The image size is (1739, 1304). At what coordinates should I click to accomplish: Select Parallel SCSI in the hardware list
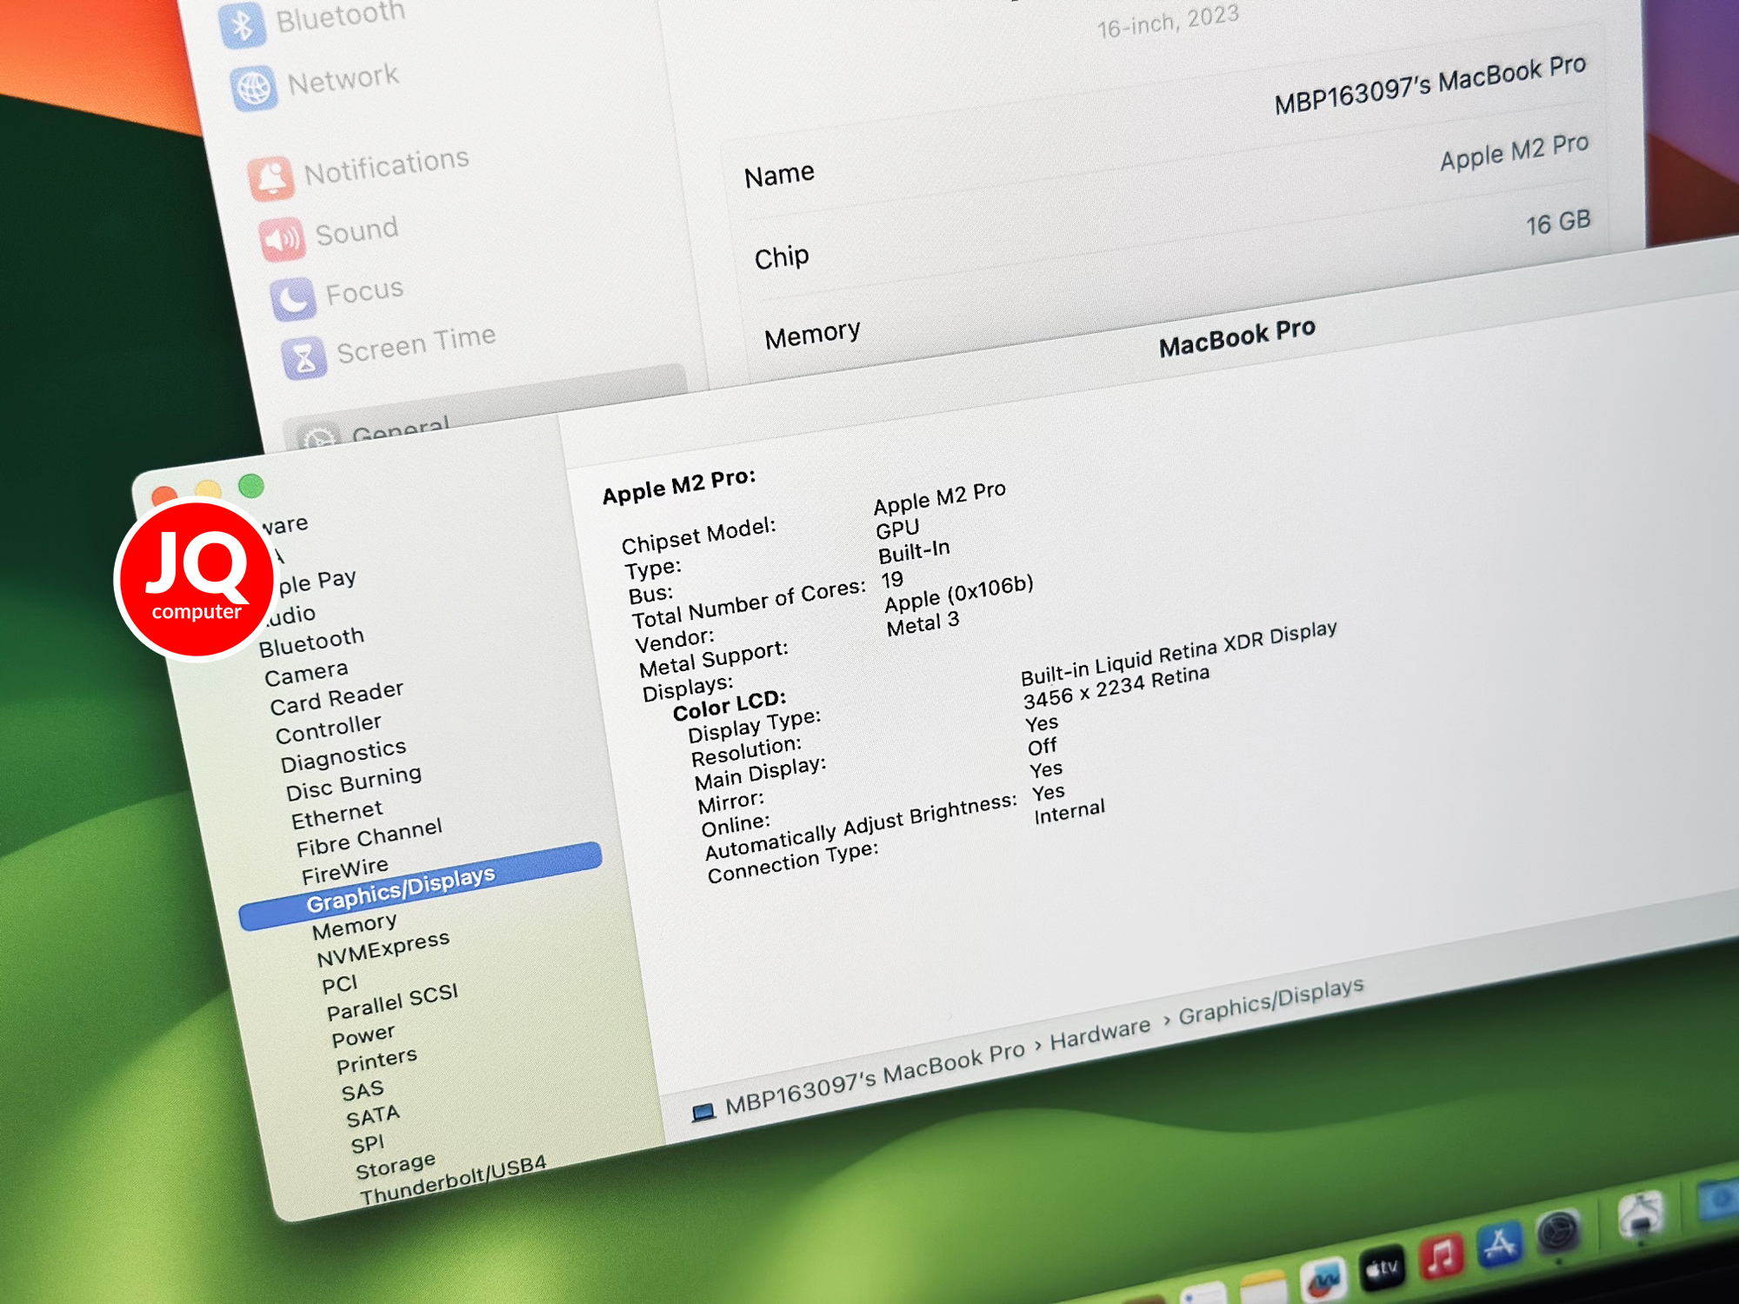(392, 1002)
